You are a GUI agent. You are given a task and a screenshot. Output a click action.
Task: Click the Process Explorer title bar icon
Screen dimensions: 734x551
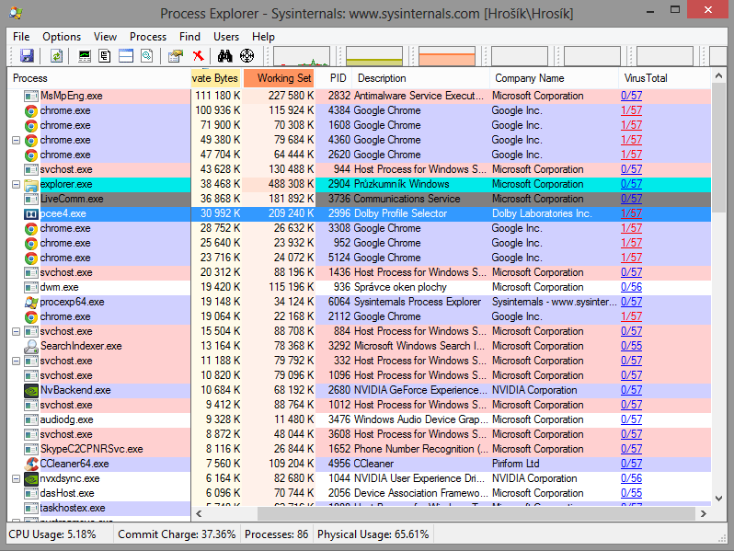point(16,13)
